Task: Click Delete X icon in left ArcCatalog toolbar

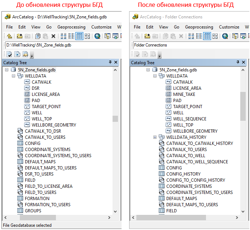Action: coord(53,36)
